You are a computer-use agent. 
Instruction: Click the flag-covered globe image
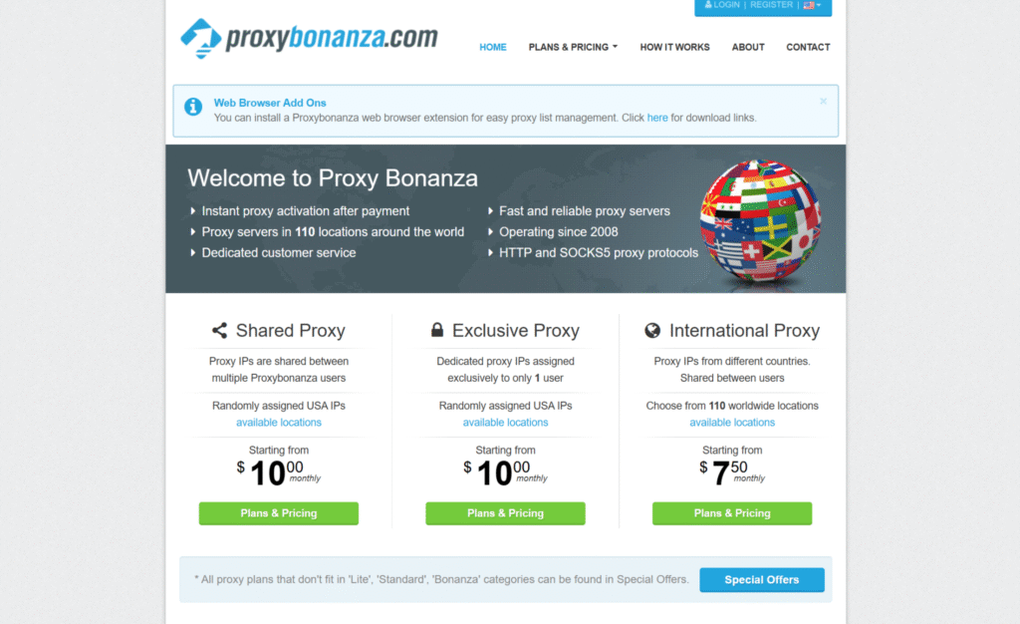pos(760,223)
